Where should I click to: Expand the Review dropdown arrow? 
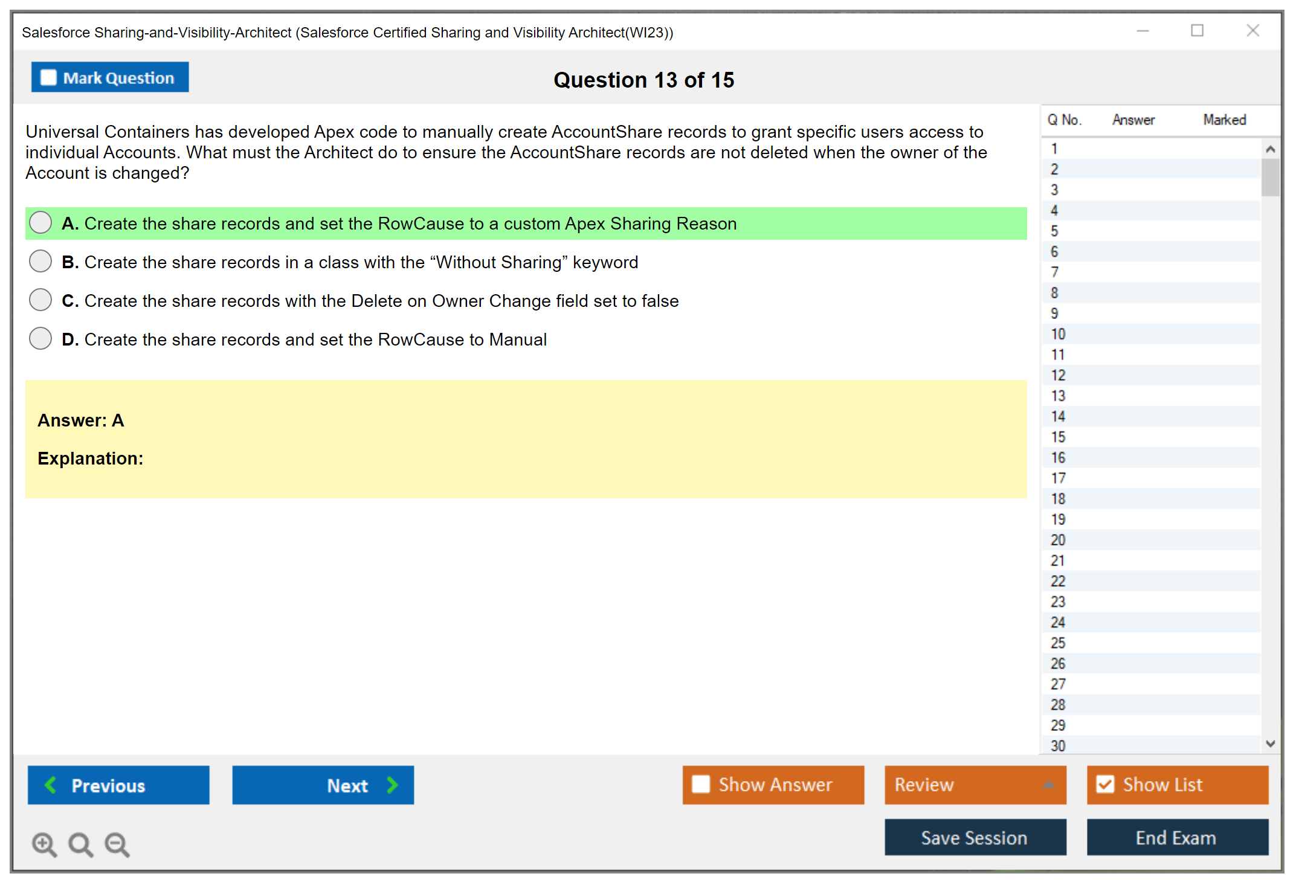pos(1048,785)
